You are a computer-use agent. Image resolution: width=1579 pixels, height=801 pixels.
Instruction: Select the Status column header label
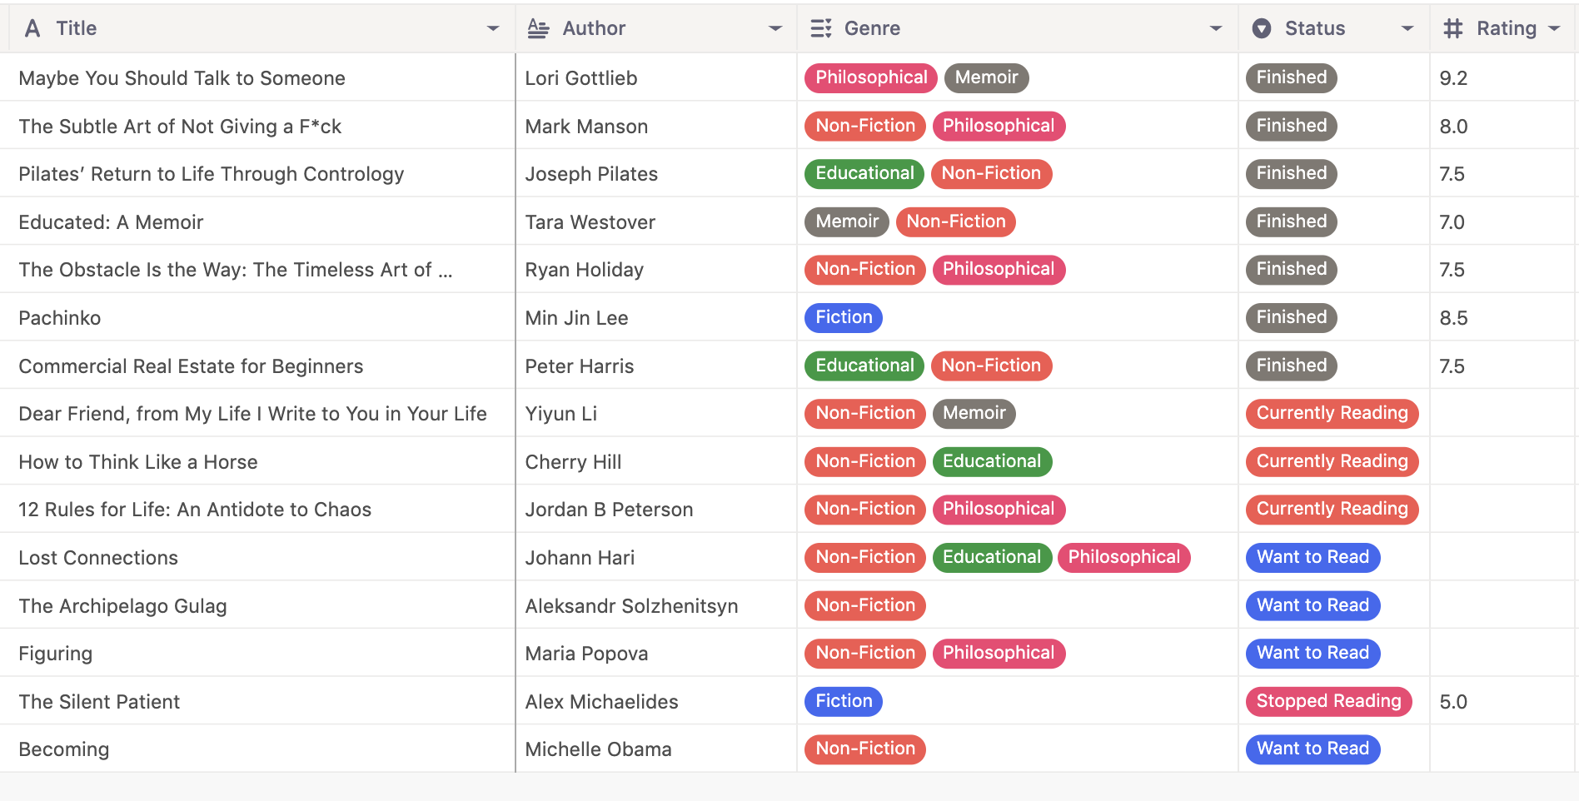pos(1315,28)
